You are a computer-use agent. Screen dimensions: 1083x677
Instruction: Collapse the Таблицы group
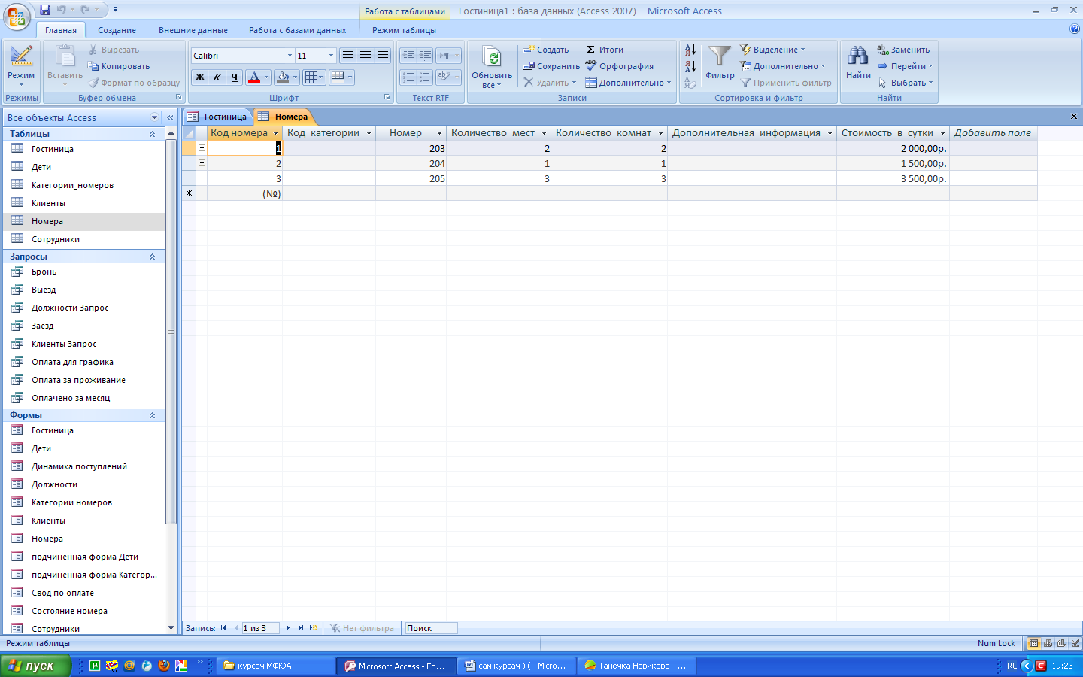pos(152,134)
